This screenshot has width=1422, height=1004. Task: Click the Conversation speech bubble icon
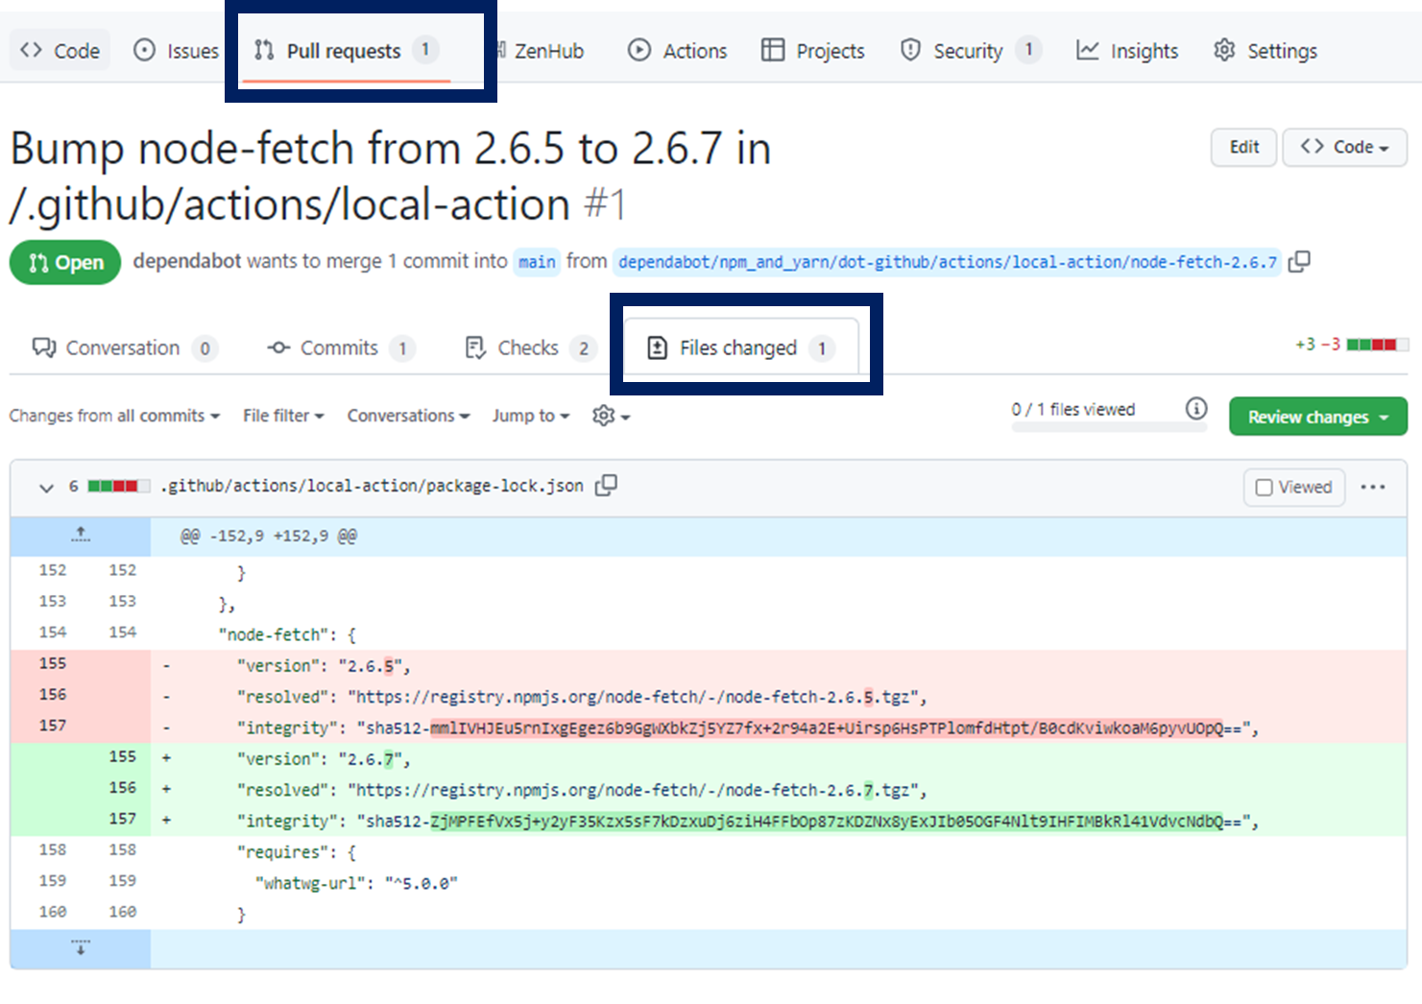[x=44, y=347]
